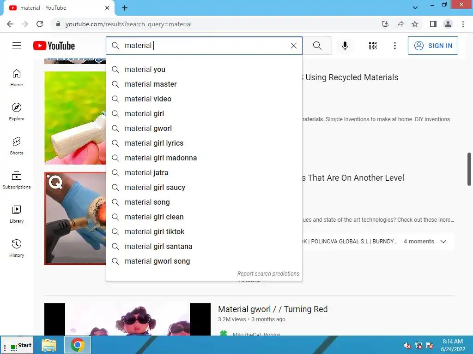Click the magnifier search button
Screen dimensions: 473x354
(x=317, y=46)
